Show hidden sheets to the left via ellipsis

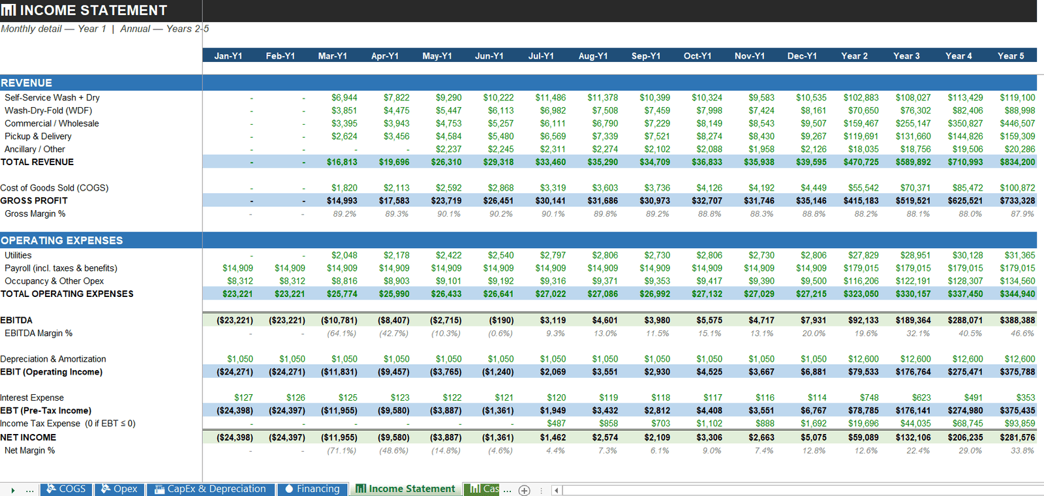(29, 489)
